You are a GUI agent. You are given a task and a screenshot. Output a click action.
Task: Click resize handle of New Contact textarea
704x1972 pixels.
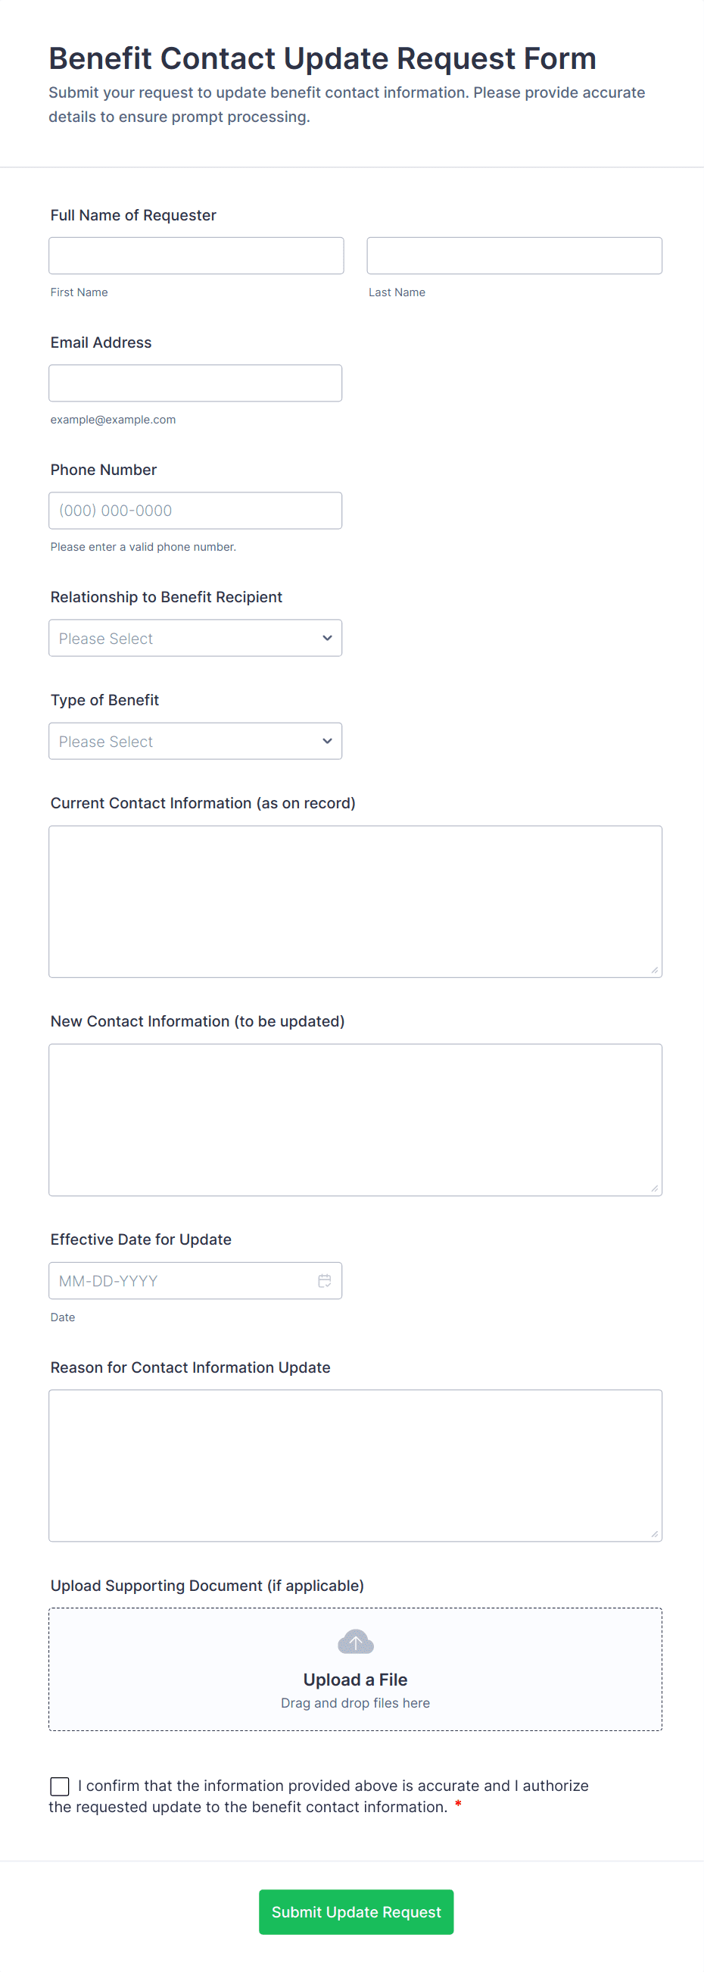coord(654,1188)
